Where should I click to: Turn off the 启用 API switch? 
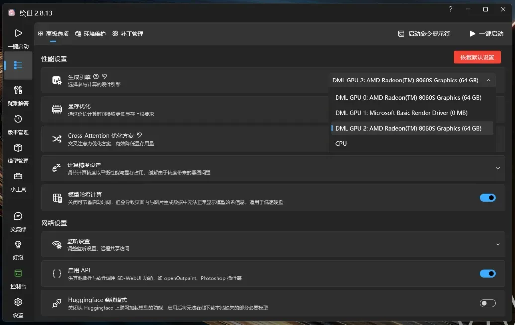[x=487, y=273]
